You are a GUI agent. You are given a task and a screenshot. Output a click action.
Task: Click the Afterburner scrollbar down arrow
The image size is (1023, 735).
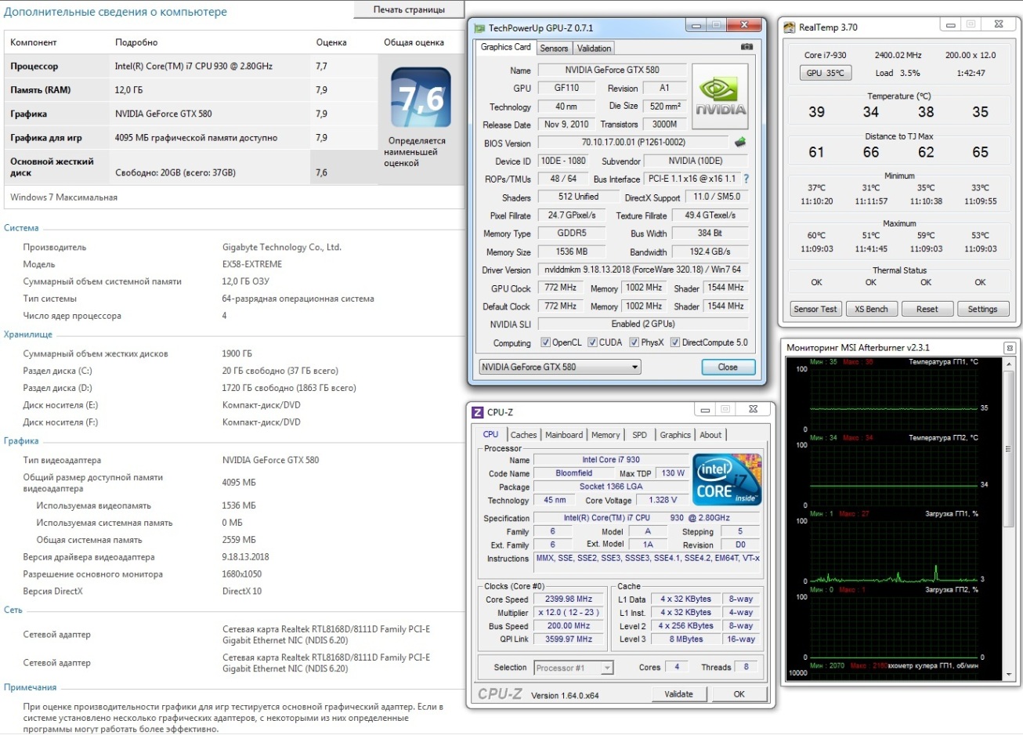point(1010,675)
